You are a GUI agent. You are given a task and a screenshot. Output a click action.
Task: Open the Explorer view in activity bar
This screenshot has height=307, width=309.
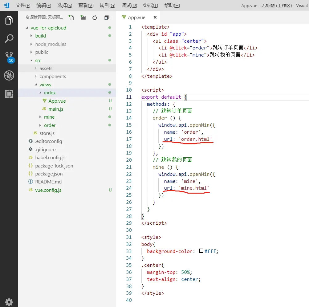9,20
